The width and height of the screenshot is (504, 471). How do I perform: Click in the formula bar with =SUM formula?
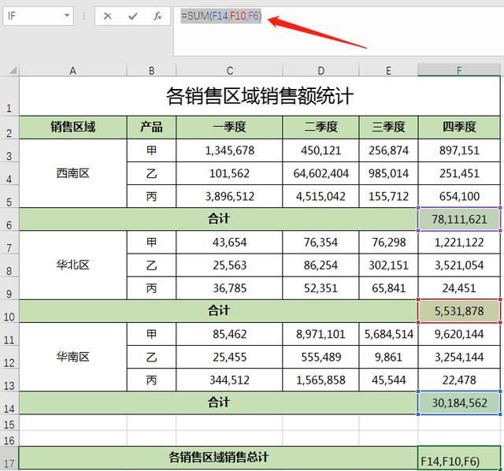339,32
